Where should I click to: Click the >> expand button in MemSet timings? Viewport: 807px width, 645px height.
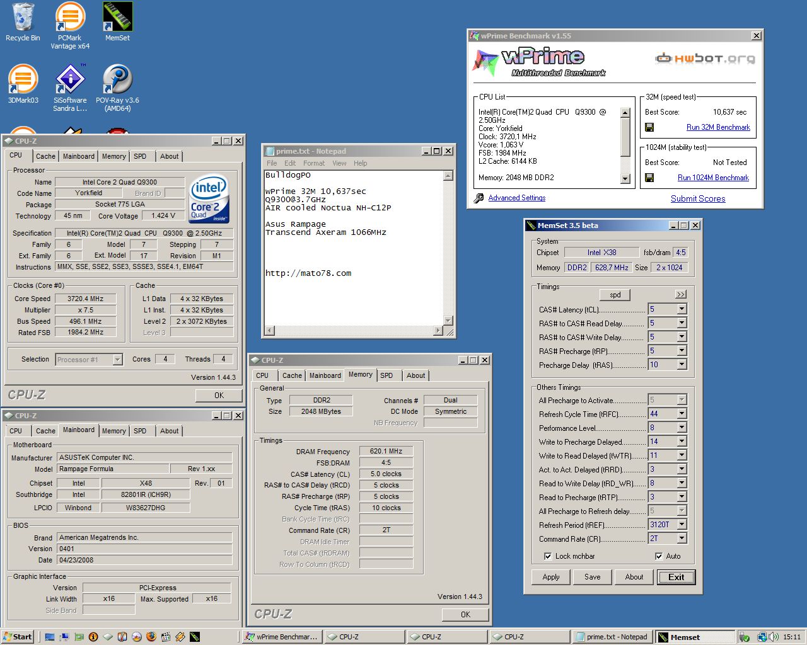(681, 294)
